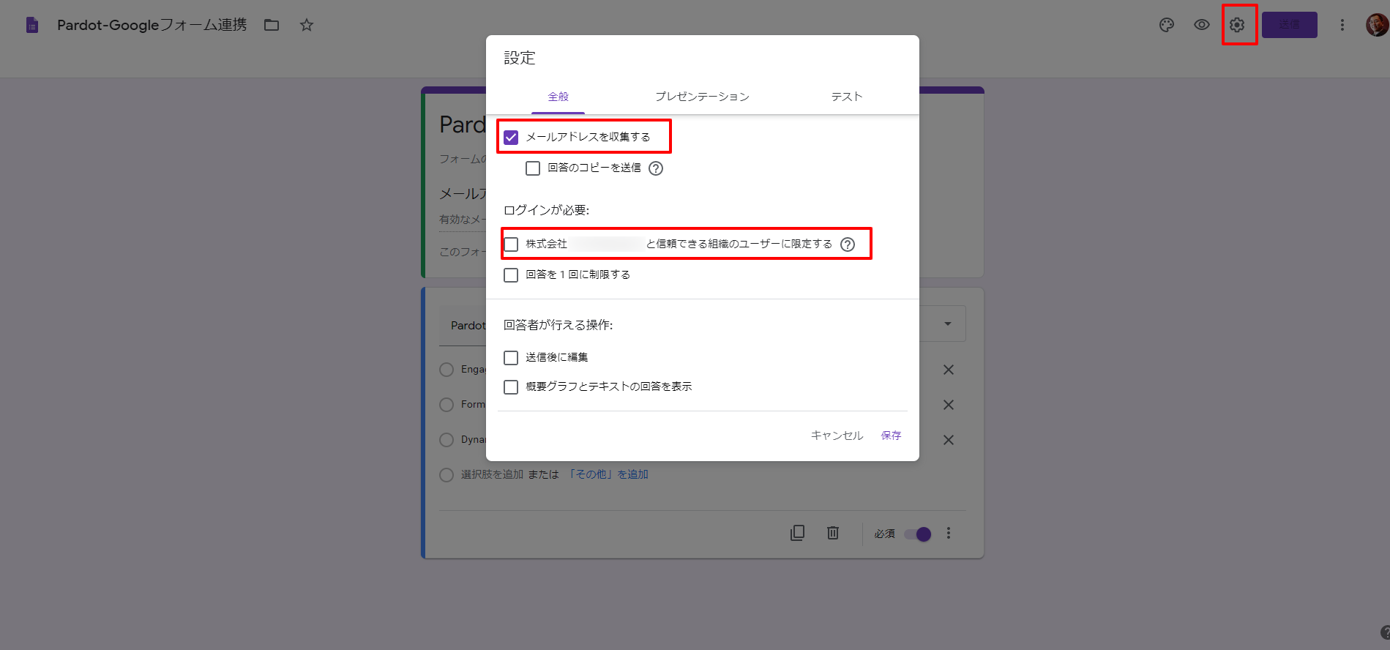Open the Google Forms home icon
This screenshot has height=650, width=1390.
(32, 26)
